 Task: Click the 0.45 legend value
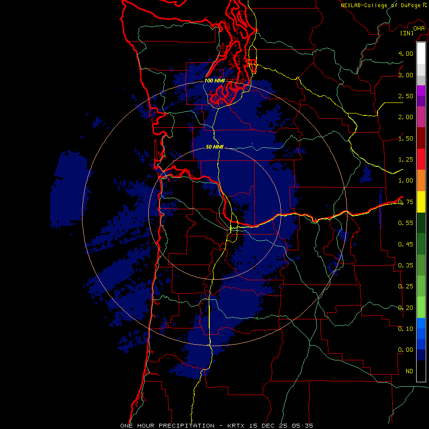(x=406, y=244)
